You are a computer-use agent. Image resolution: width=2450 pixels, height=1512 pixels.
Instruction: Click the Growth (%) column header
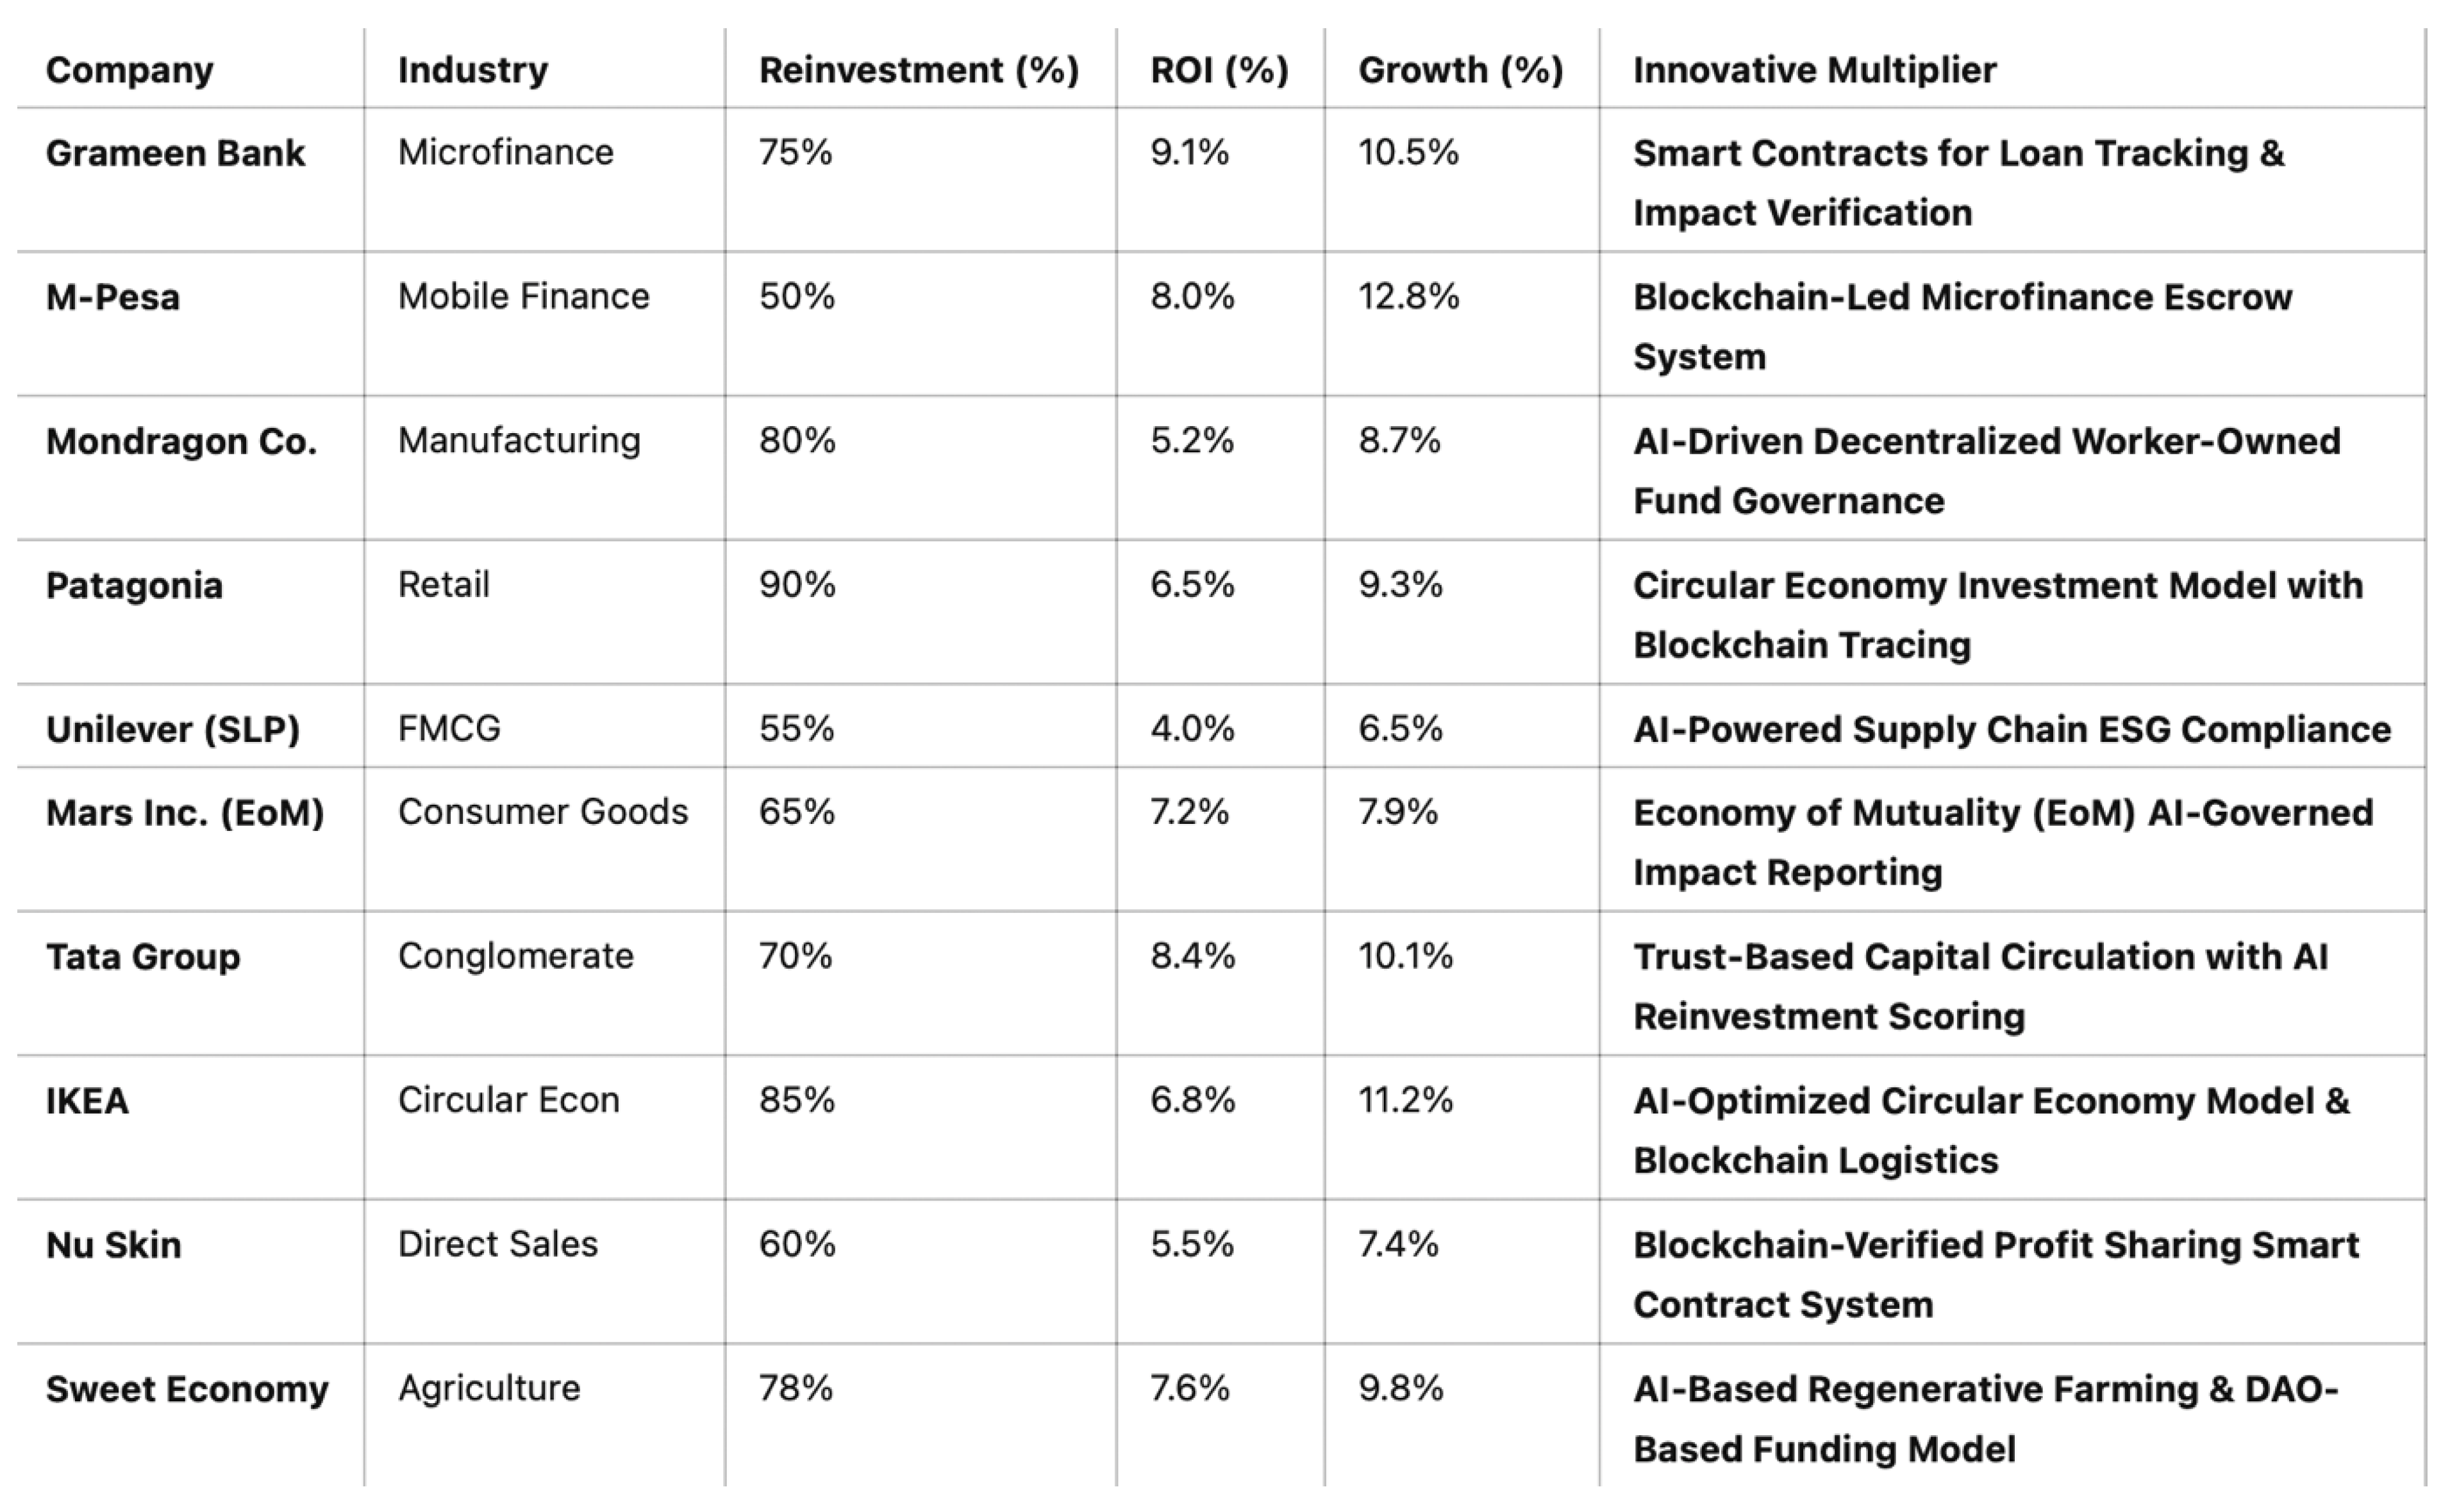pos(1460,70)
